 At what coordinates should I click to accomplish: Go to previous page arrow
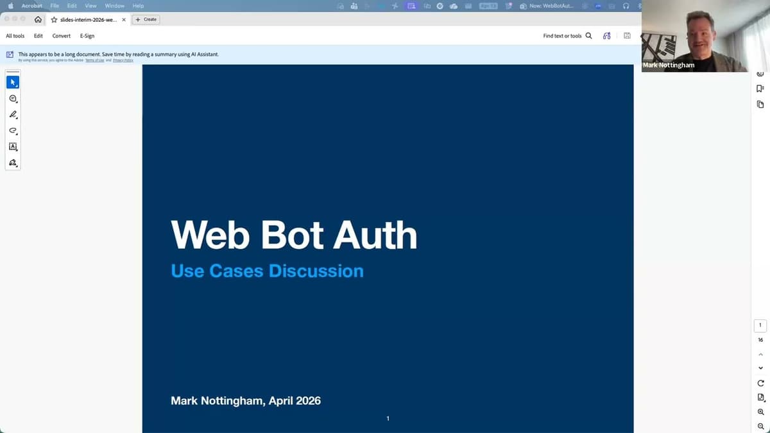coord(760,354)
